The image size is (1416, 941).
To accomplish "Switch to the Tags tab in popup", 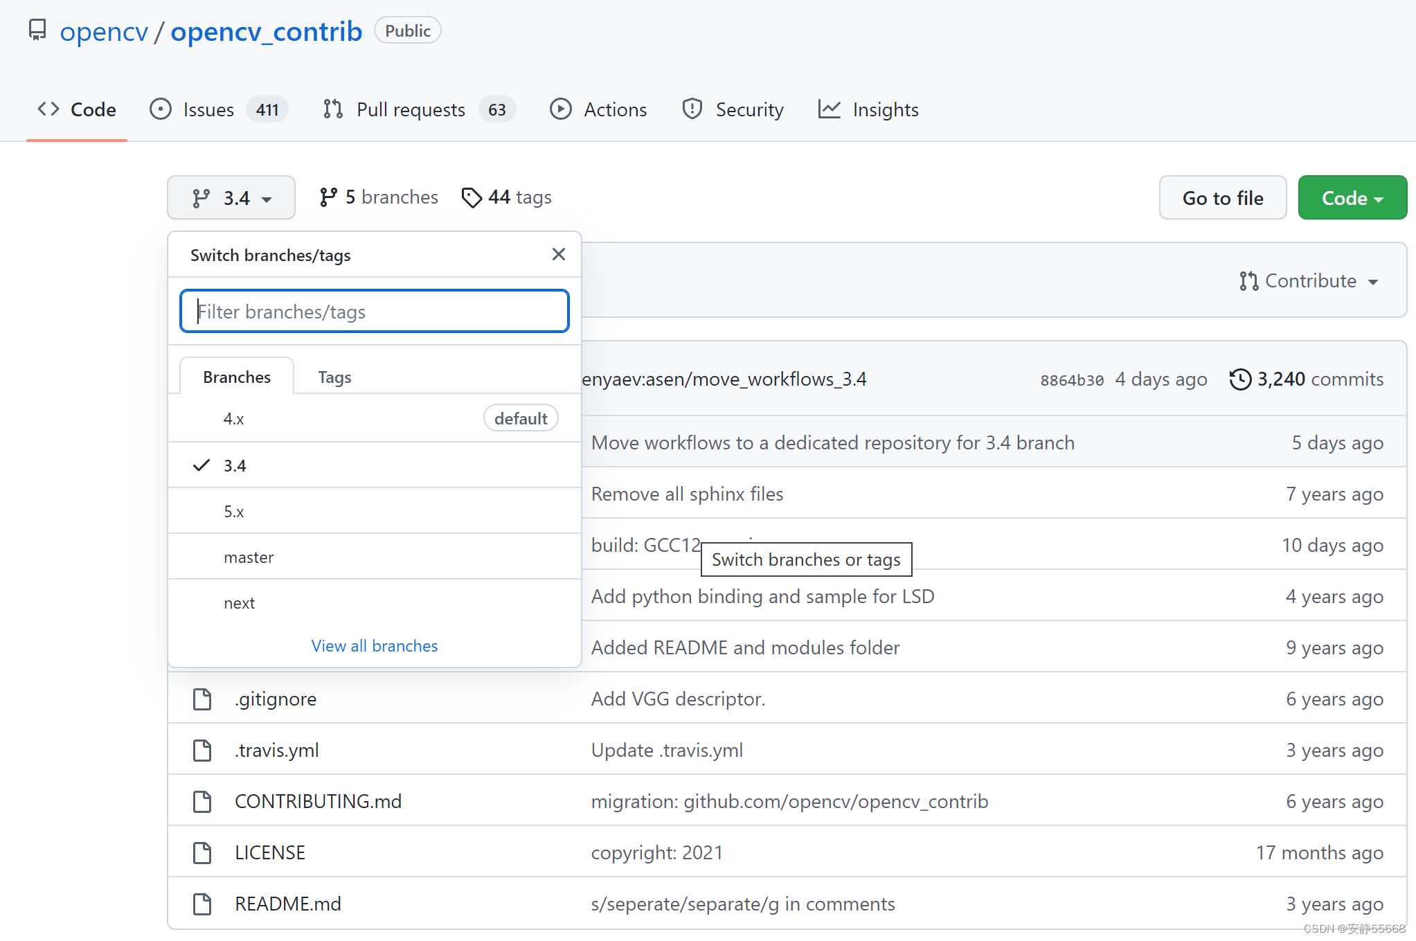I will (334, 377).
